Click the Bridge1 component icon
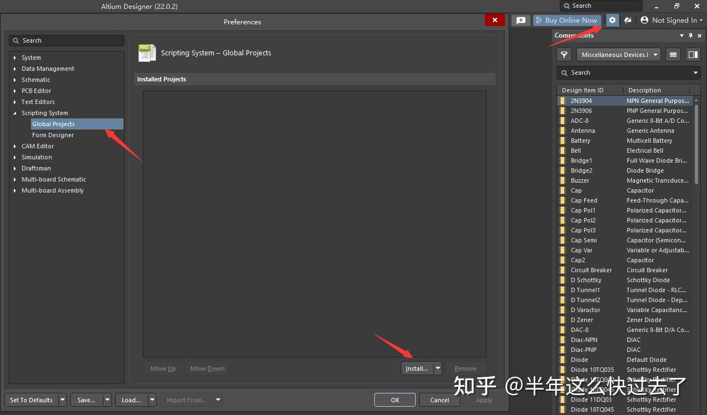The height and width of the screenshot is (415, 707). point(562,160)
